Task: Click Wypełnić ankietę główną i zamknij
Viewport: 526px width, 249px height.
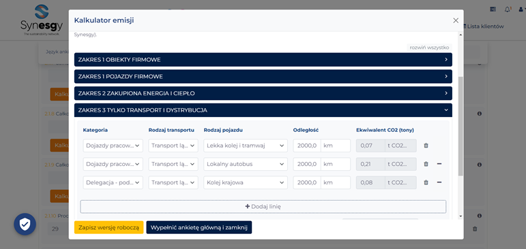Action: point(199,227)
